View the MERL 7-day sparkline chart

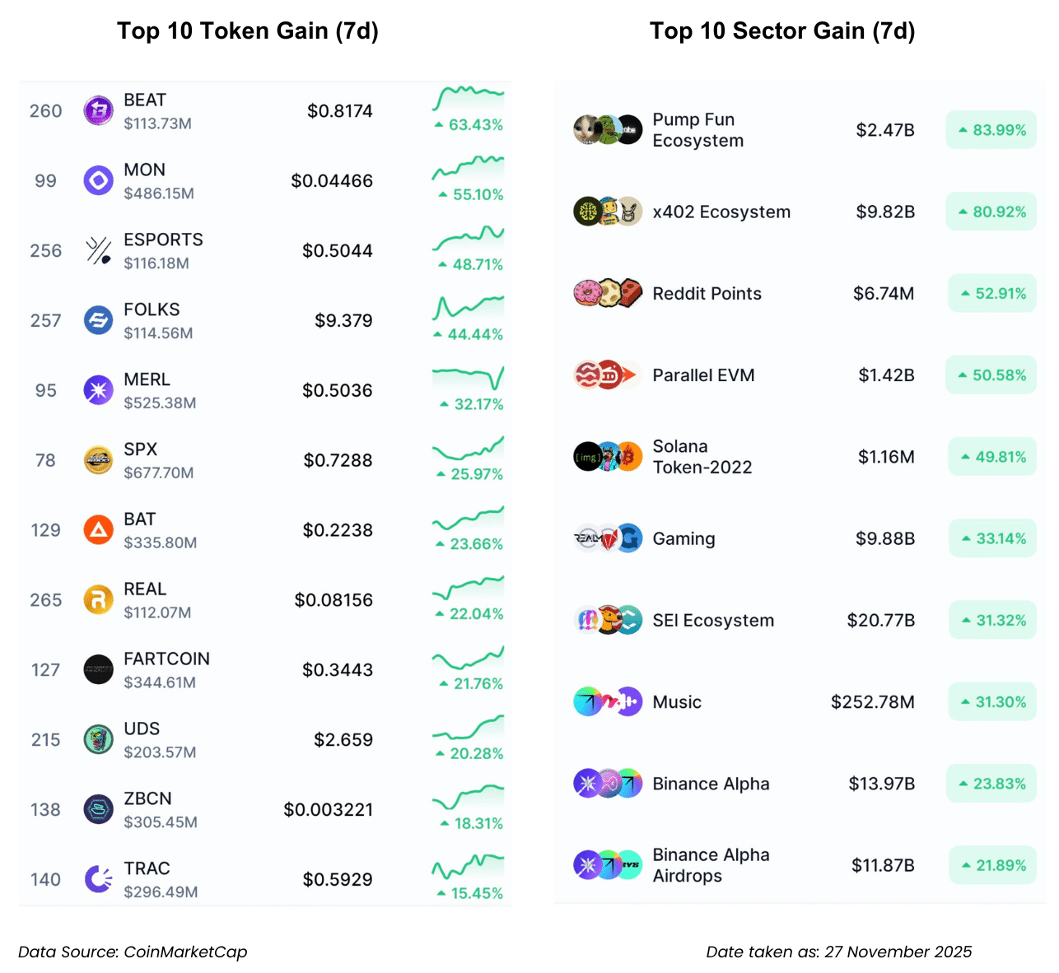[468, 378]
